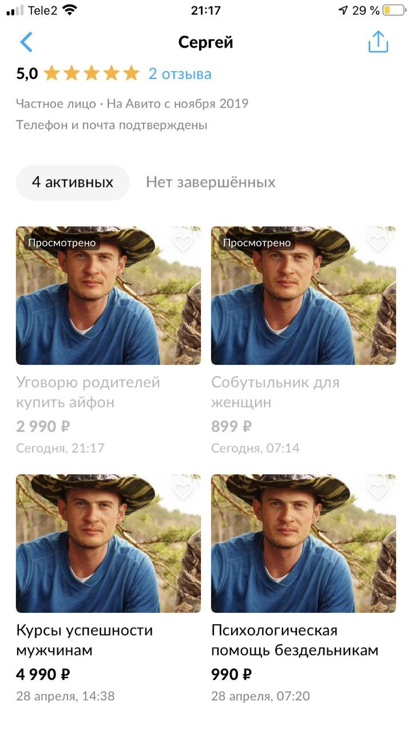
Task: Tap the share icon in header
Action: click(378, 42)
